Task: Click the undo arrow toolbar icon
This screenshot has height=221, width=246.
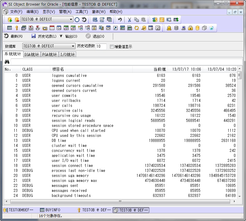Action: click(120, 20)
